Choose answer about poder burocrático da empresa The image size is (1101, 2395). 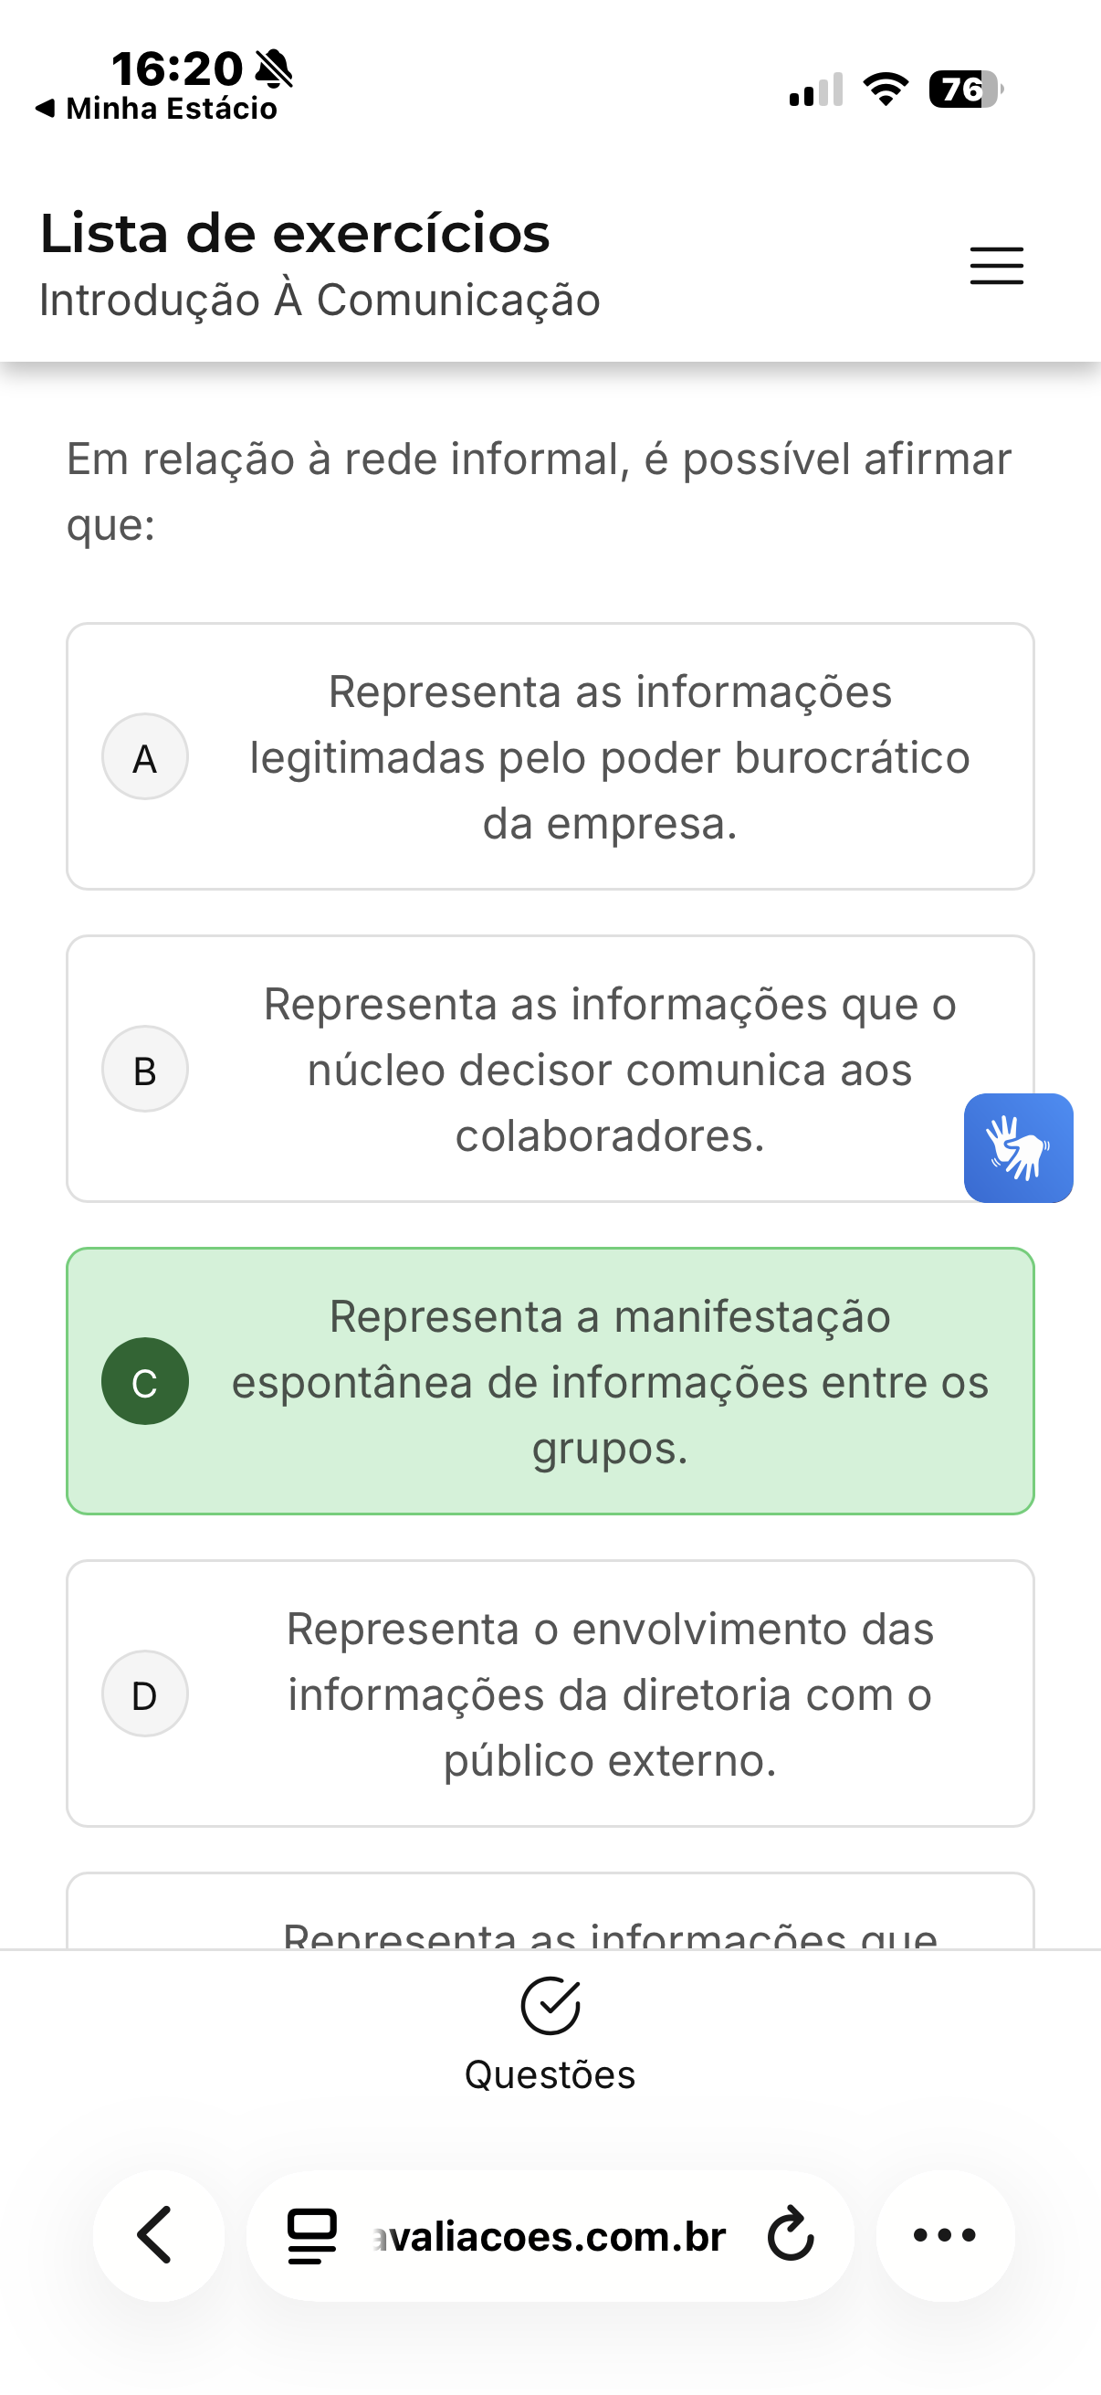coord(550,757)
